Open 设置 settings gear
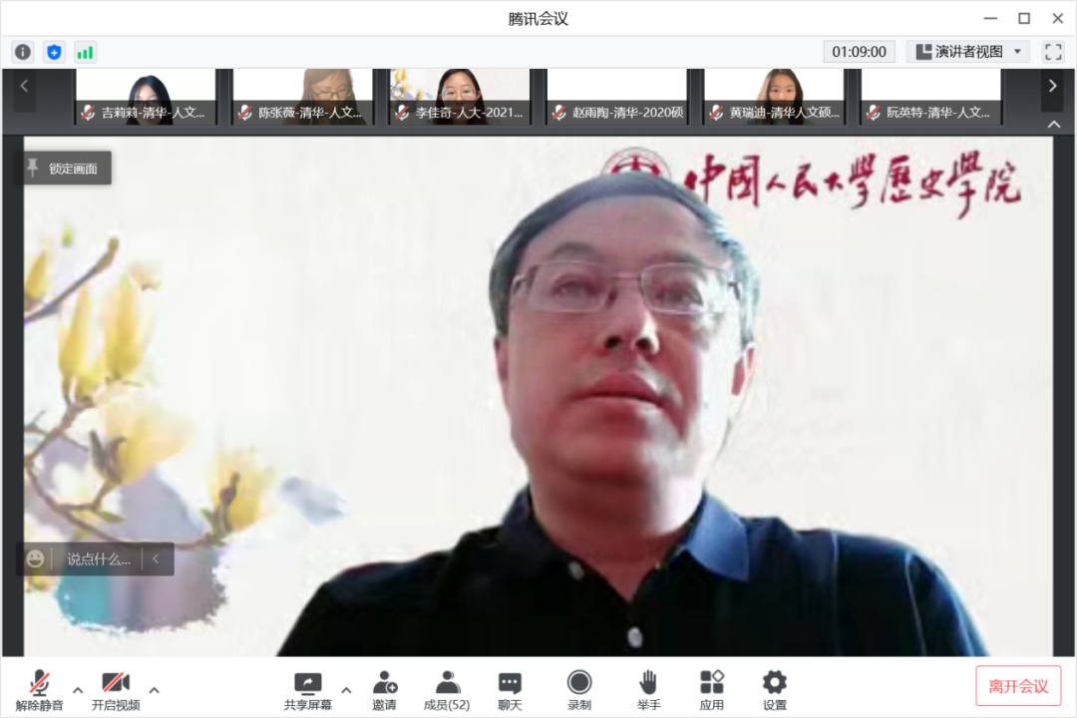The width and height of the screenshot is (1077, 718). click(775, 690)
